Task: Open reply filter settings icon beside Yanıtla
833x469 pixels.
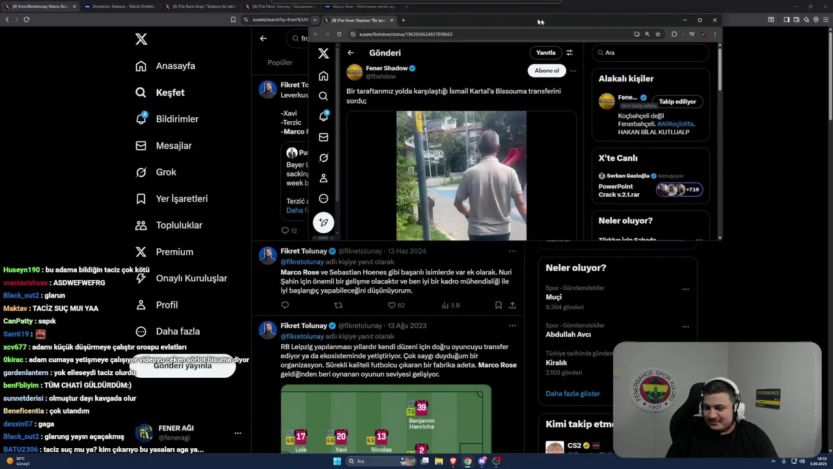Action: [569, 53]
